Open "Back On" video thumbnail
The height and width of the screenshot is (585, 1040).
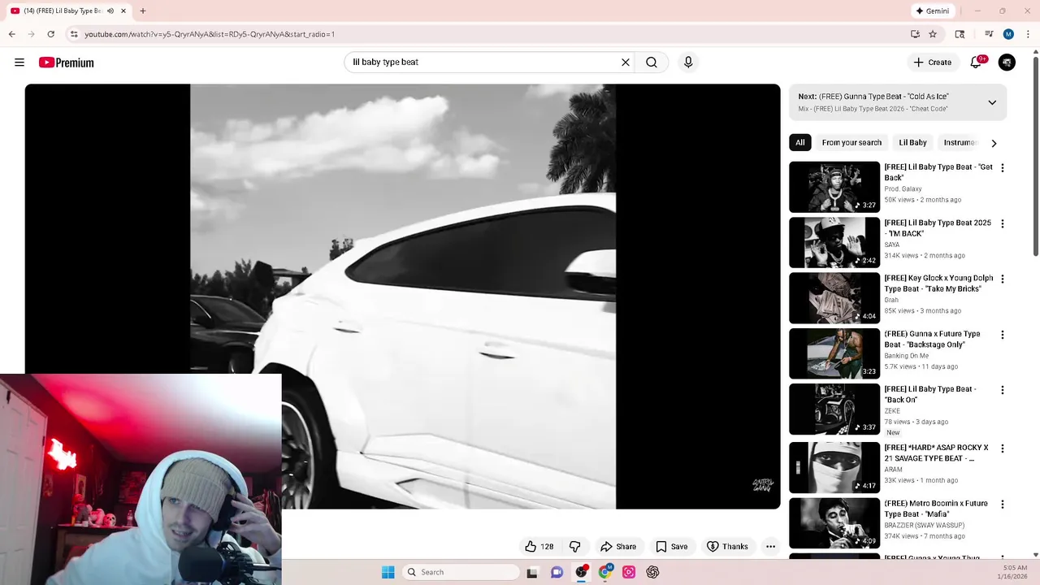point(834,409)
